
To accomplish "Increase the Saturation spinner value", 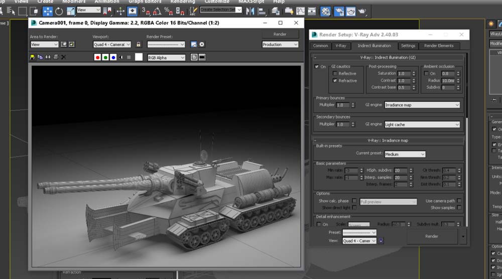I will point(414,72).
